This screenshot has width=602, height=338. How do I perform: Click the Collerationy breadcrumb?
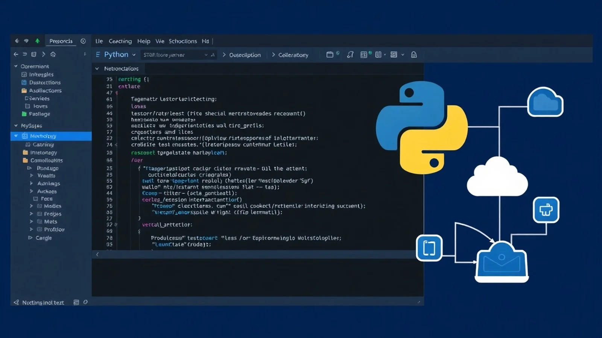tap(293, 55)
